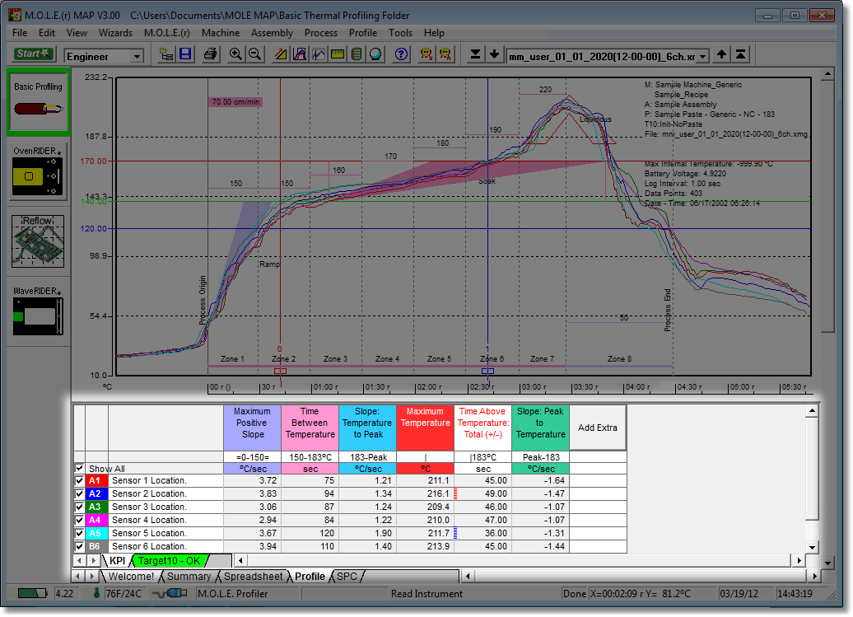Click the red X-cursor marker on the time axis
853x617 pixels.
[x=280, y=371]
